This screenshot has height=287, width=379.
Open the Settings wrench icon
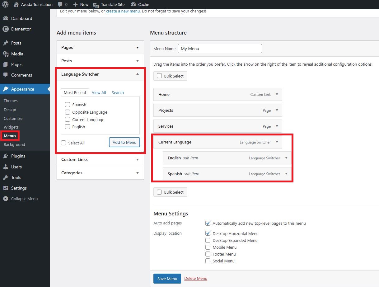7,188
